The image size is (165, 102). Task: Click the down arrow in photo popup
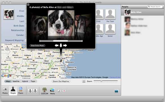coord(61,45)
